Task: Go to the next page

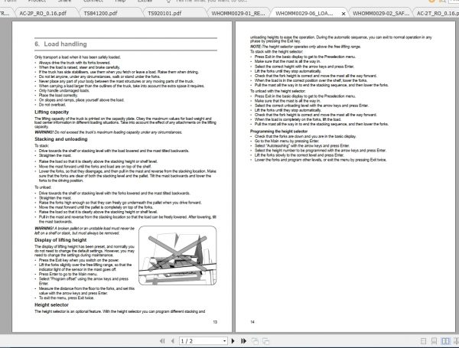Action: click(x=233, y=341)
